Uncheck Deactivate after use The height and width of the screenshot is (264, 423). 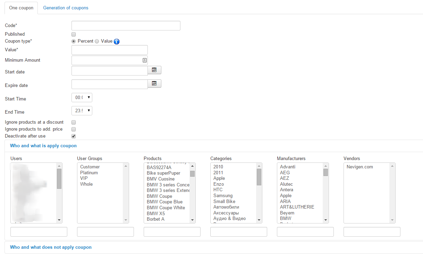pos(74,136)
